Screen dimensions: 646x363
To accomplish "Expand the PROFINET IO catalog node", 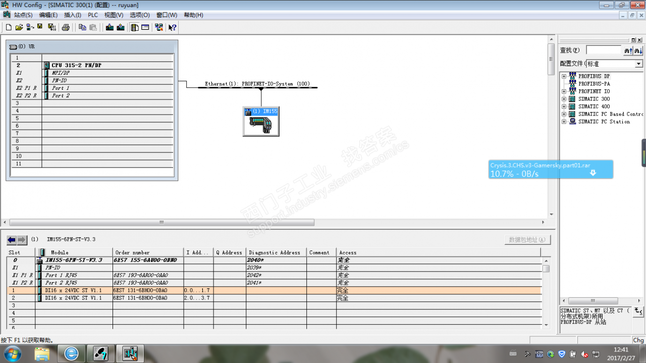I will click(564, 91).
